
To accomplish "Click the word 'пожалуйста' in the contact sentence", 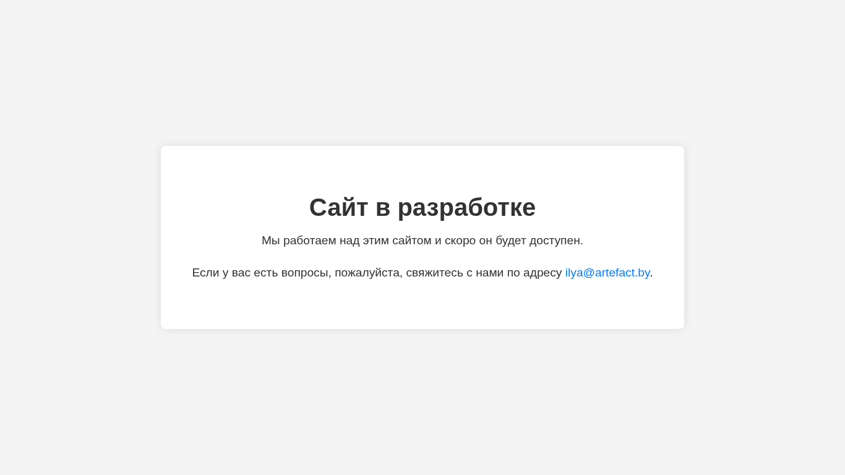I will tap(367, 273).
